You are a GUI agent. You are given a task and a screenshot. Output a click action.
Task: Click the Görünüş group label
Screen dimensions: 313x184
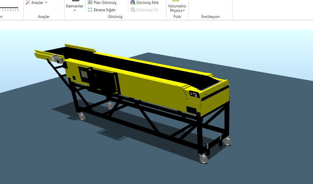[x=115, y=17]
